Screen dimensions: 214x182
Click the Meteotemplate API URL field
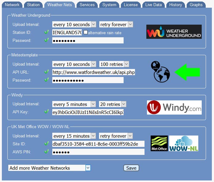click(x=93, y=72)
